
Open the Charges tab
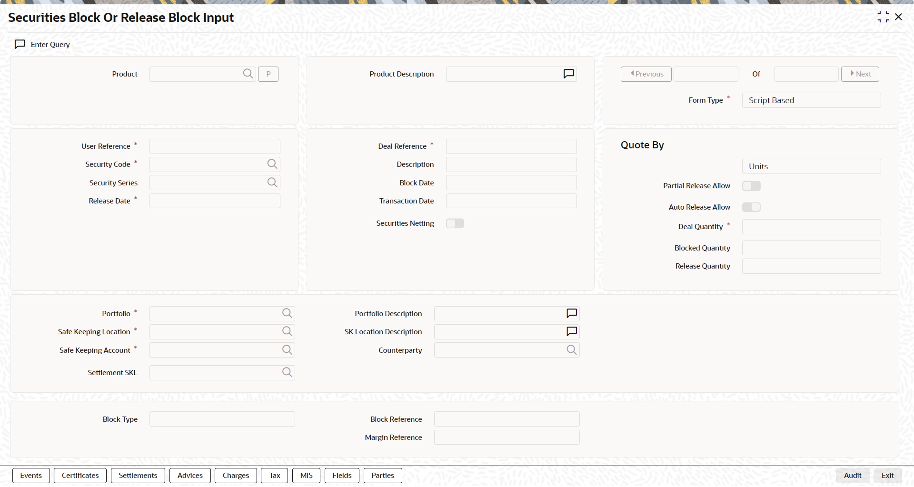[236, 475]
